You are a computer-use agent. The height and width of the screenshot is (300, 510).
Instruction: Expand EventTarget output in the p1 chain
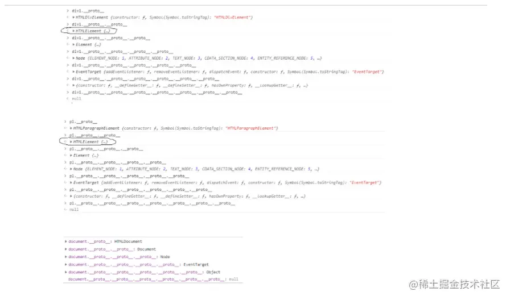coord(71,183)
